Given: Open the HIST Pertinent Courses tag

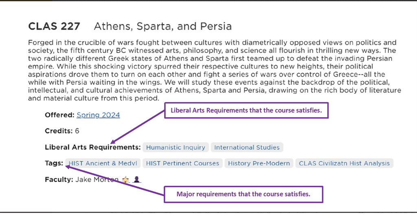Looking at the screenshot, I should (182, 163).
